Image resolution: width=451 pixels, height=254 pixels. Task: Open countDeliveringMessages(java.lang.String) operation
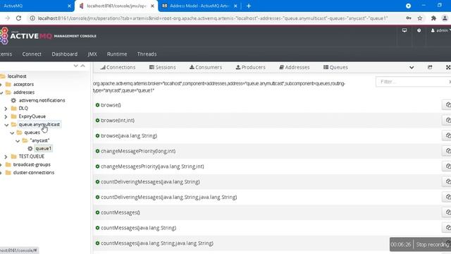click(x=150, y=182)
